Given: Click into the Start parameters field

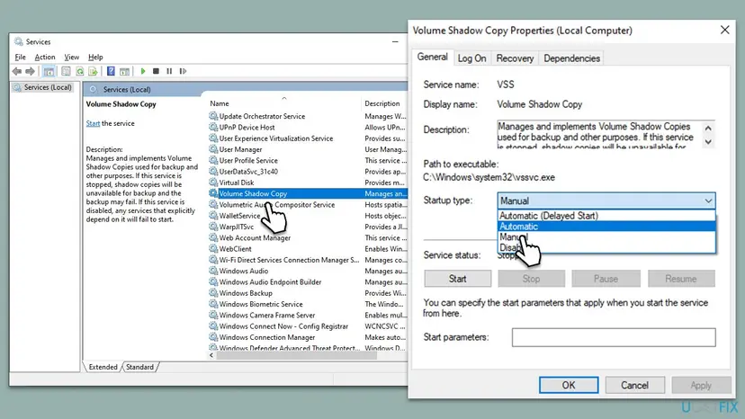Looking at the screenshot, I should [614, 337].
